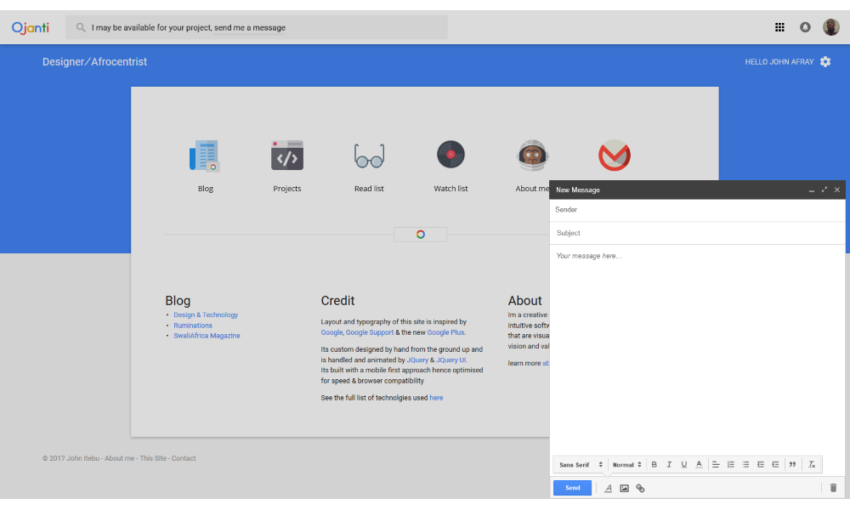Discard draft with the trash icon
Image resolution: width=850 pixels, height=510 pixels.
(x=833, y=488)
